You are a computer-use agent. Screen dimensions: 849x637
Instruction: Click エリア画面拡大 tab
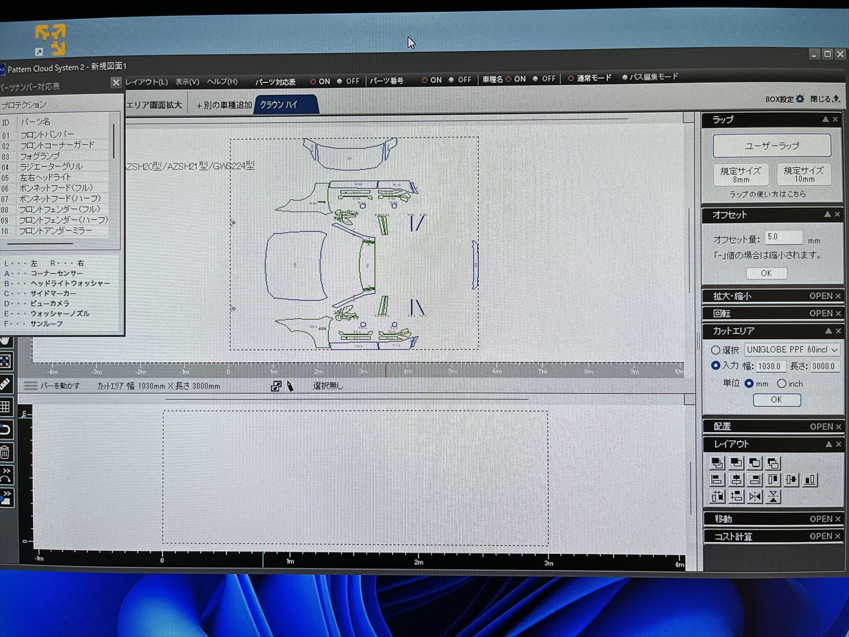pos(154,105)
